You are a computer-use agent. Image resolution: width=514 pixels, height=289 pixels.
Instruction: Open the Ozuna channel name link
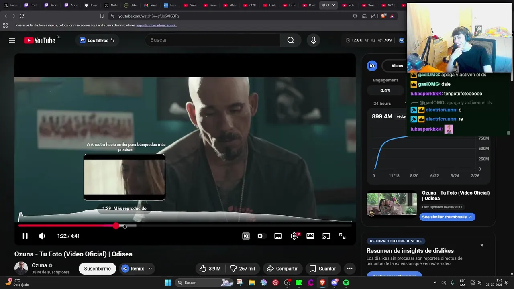click(x=39, y=265)
